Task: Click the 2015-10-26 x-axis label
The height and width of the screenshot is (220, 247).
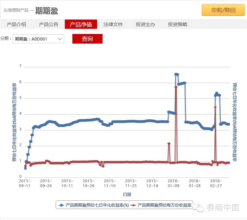Action: (x=89, y=183)
